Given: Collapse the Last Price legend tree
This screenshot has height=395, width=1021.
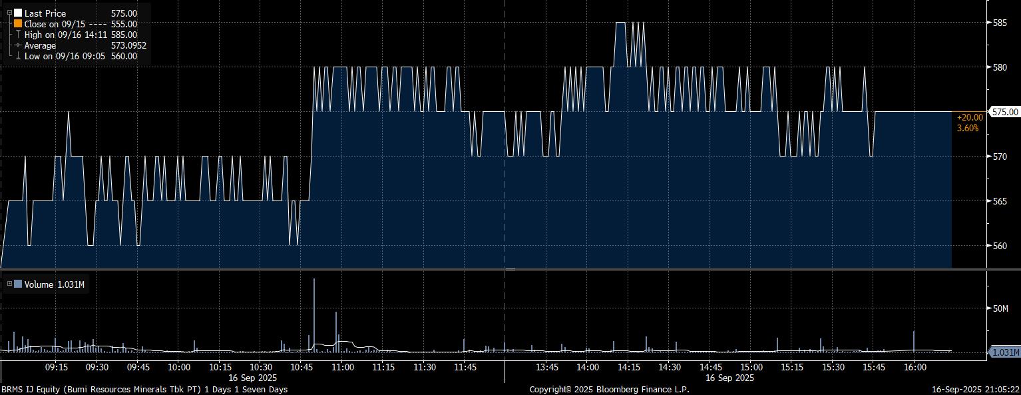Looking at the screenshot, I should (x=9, y=13).
